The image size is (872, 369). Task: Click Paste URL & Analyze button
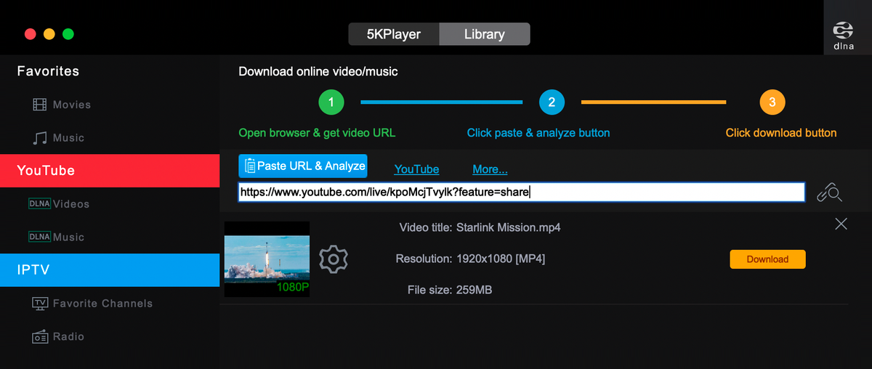point(303,166)
